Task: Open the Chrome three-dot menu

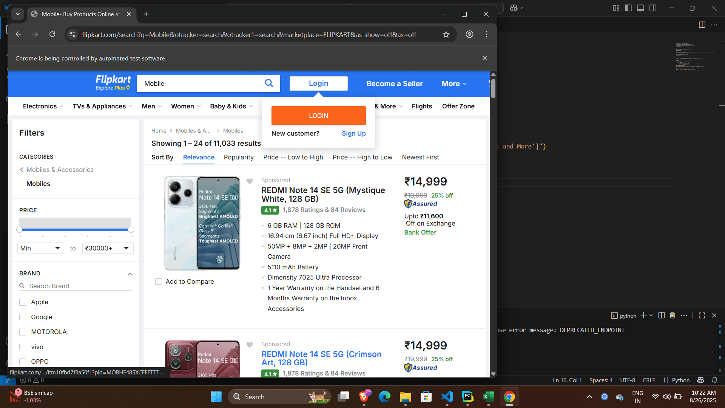Action: 486,34
